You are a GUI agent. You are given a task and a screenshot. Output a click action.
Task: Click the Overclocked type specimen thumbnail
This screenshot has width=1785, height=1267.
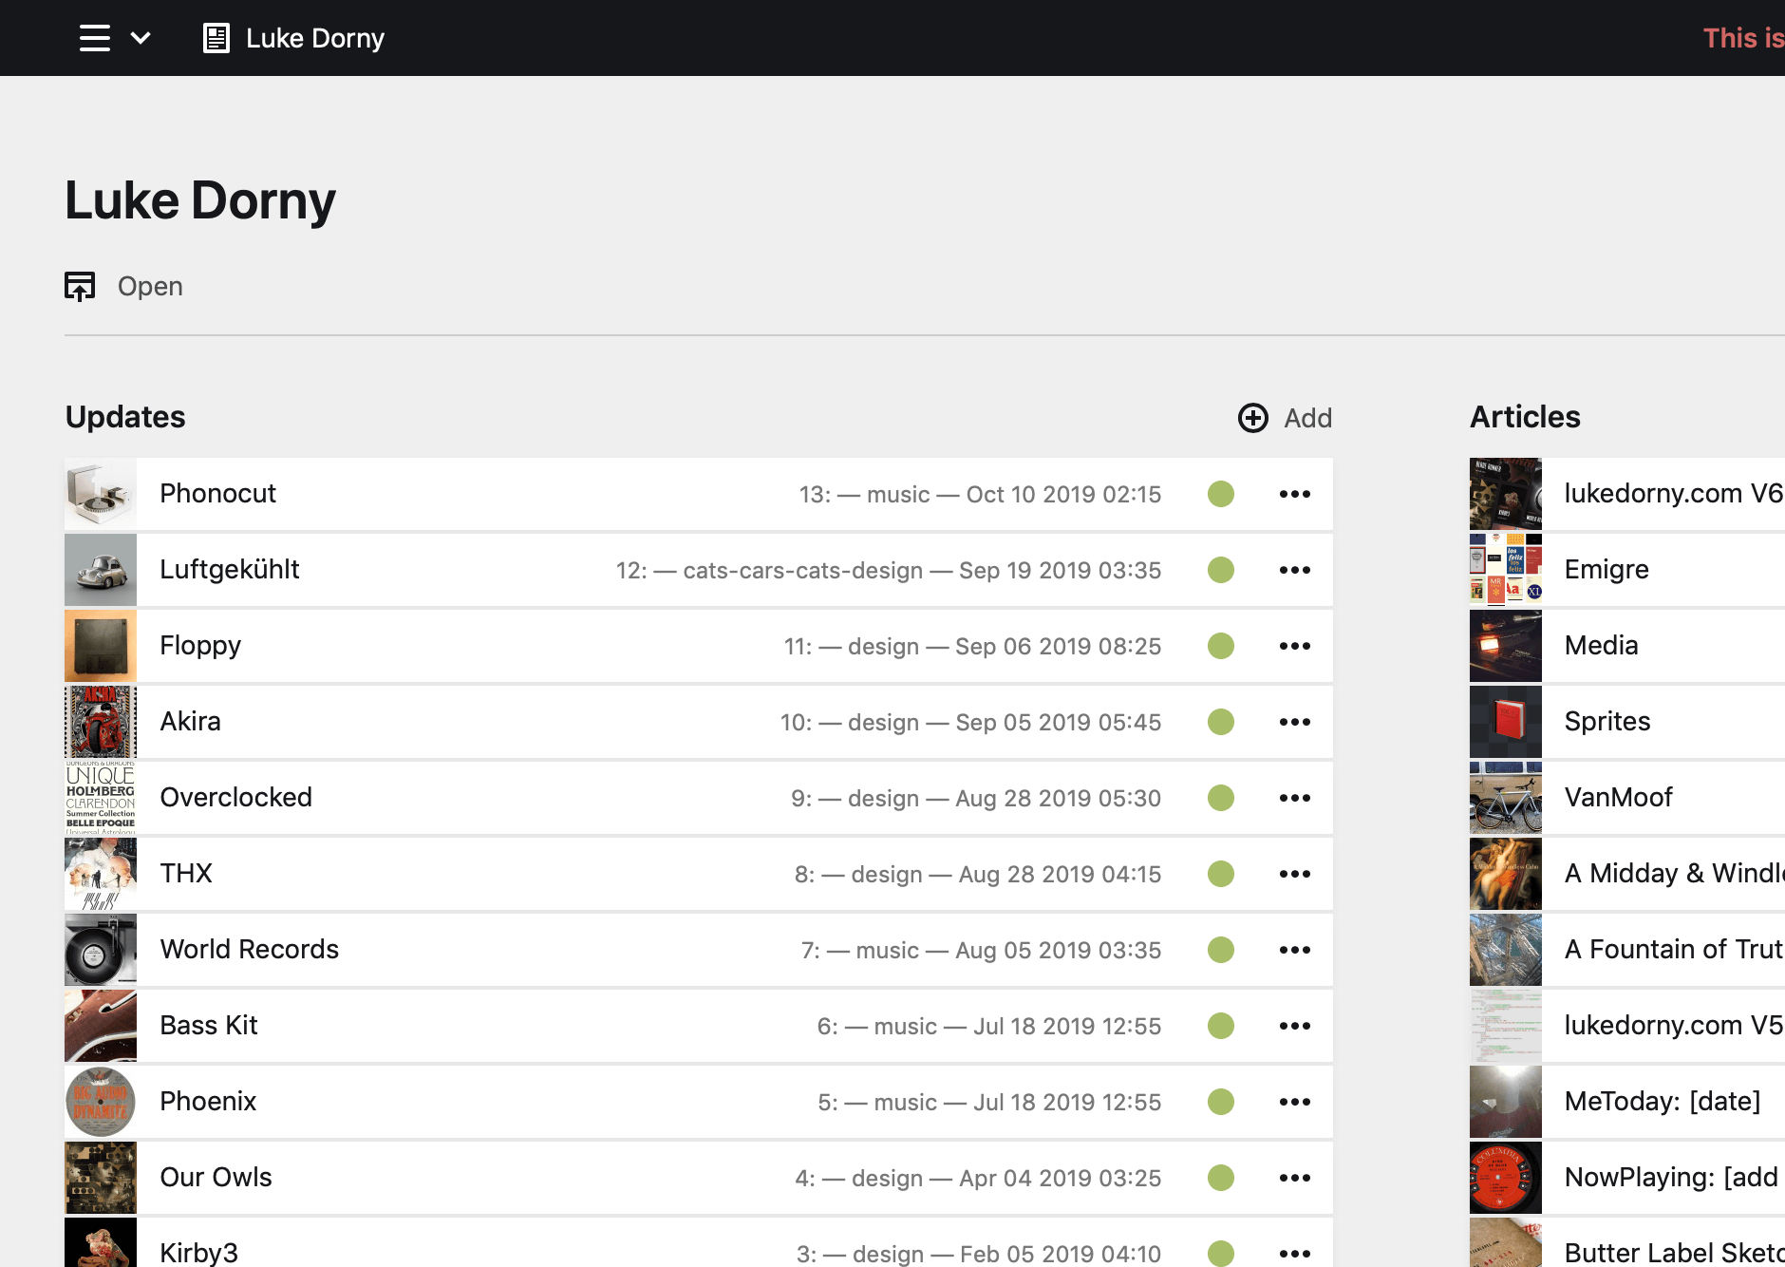point(101,798)
